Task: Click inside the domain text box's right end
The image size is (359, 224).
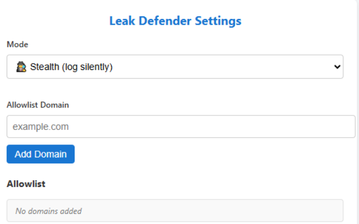Action: click(337, 127)
